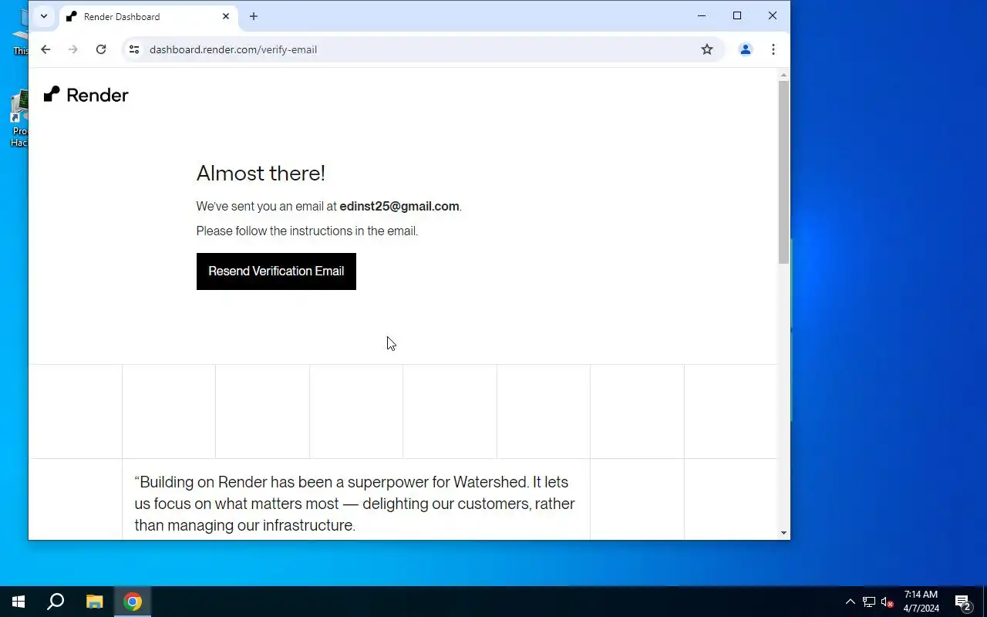Close the Render Dashboard tab

pos(226,16)
